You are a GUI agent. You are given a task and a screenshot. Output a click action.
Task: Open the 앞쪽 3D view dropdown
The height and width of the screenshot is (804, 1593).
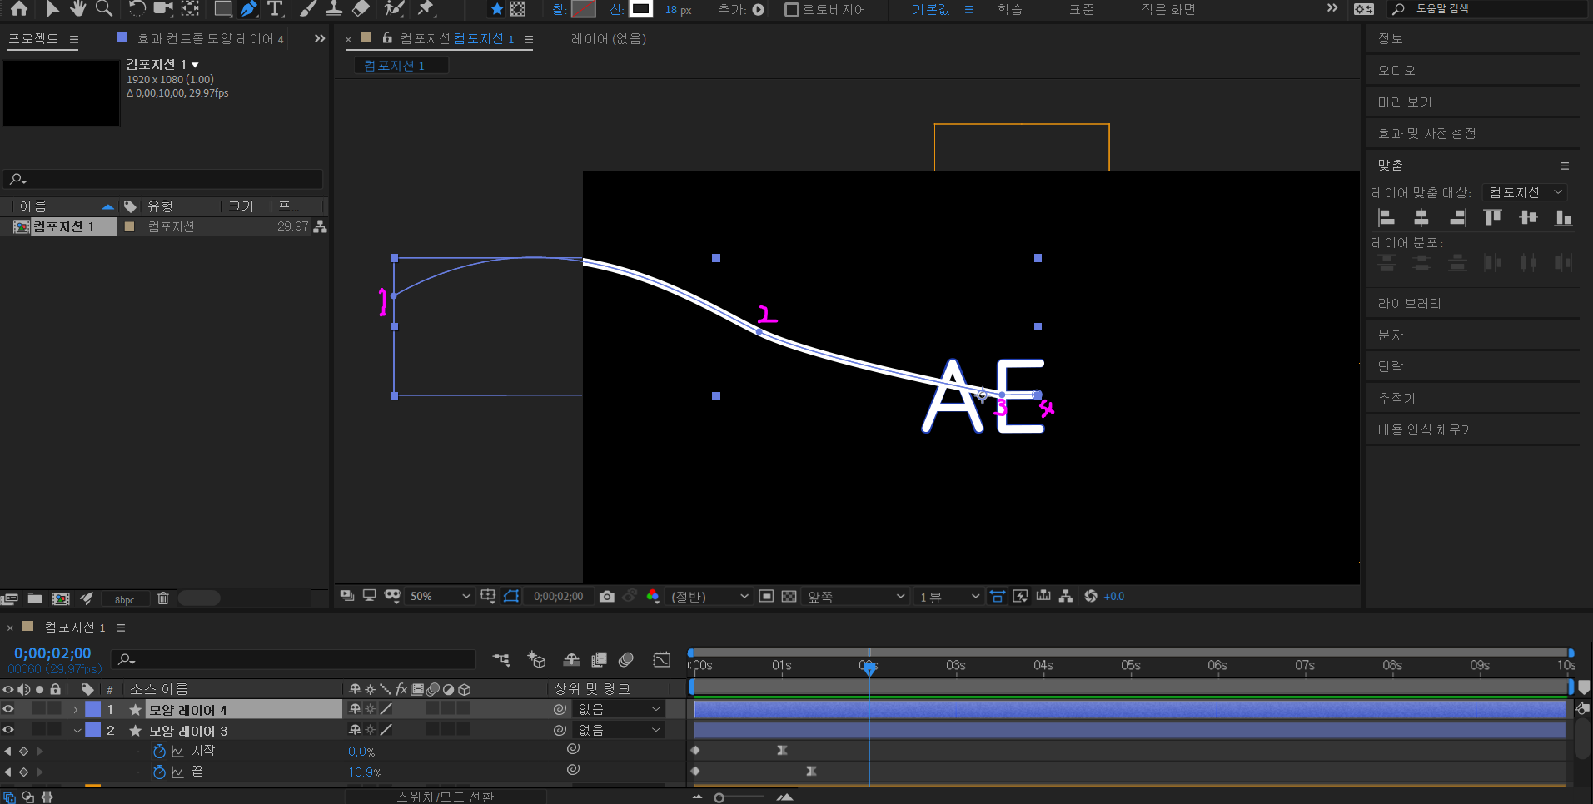tap(854, 596)
